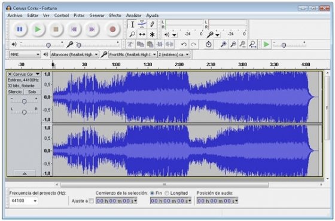Select the Time Shift tool
The image size is (335, 221).
[x=142, y=34]
